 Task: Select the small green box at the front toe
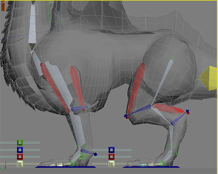pos(71,163)
